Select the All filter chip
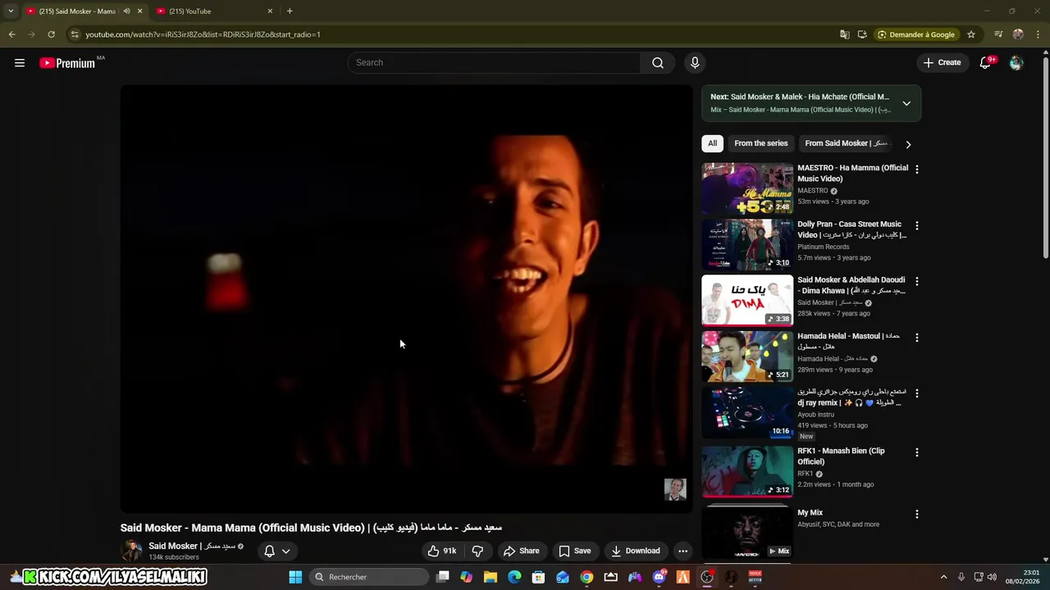The image size is (1050, 590). 712,143
